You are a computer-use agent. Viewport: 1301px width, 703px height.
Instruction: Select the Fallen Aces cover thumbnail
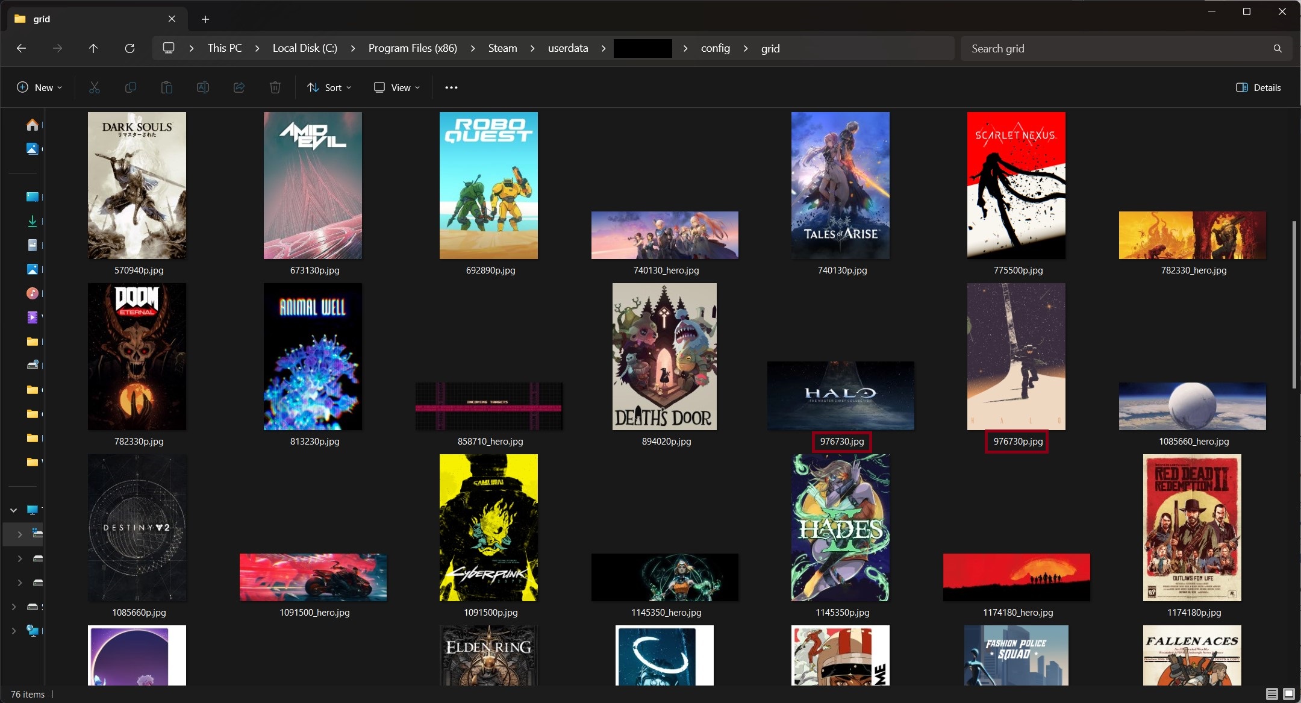(1192, 655)
